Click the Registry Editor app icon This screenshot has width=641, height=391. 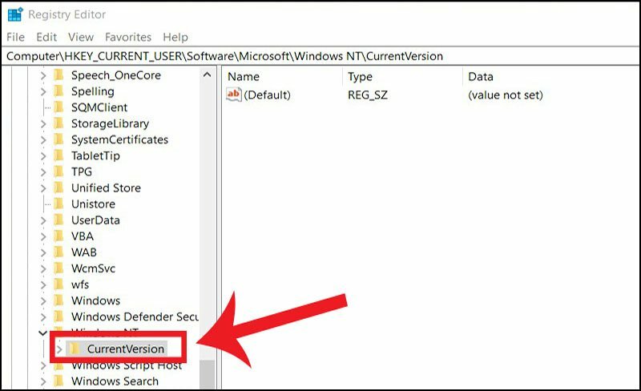point(15,14)
